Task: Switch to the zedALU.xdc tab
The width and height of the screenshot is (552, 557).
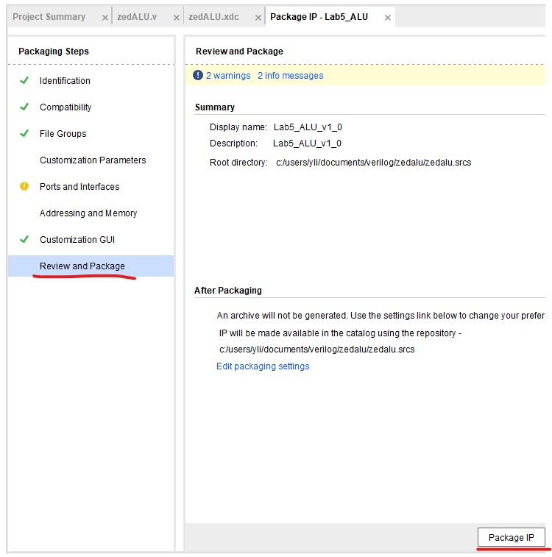Action: coord(213,17)
